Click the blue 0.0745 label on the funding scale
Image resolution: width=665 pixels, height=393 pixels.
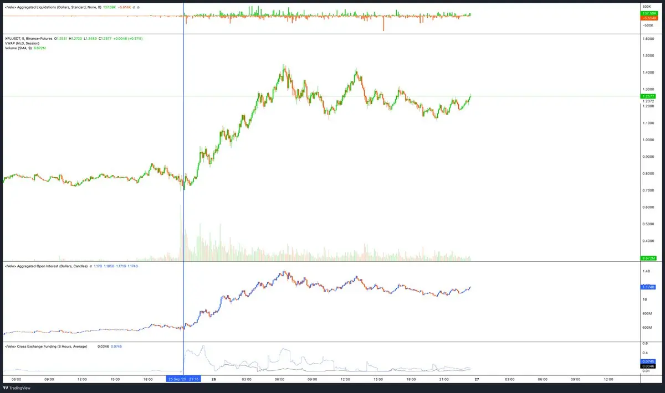pyautogui.click(x=648, y=361)
